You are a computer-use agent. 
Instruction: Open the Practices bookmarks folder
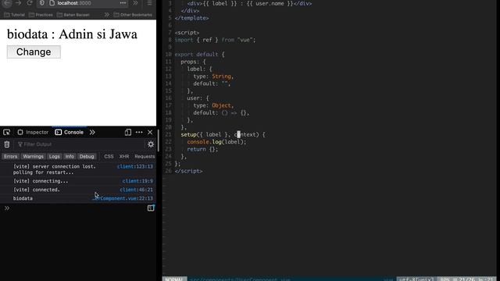click(x=41, y=15)
